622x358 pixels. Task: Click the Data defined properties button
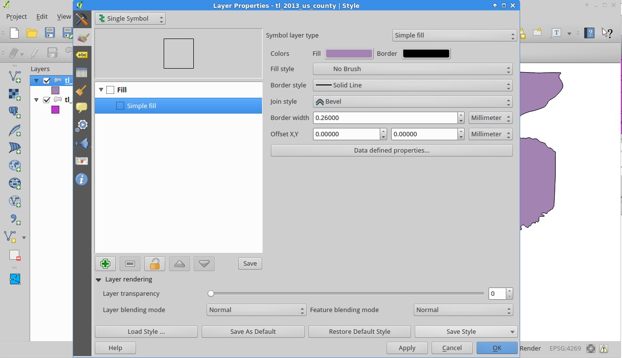(391, 151)
